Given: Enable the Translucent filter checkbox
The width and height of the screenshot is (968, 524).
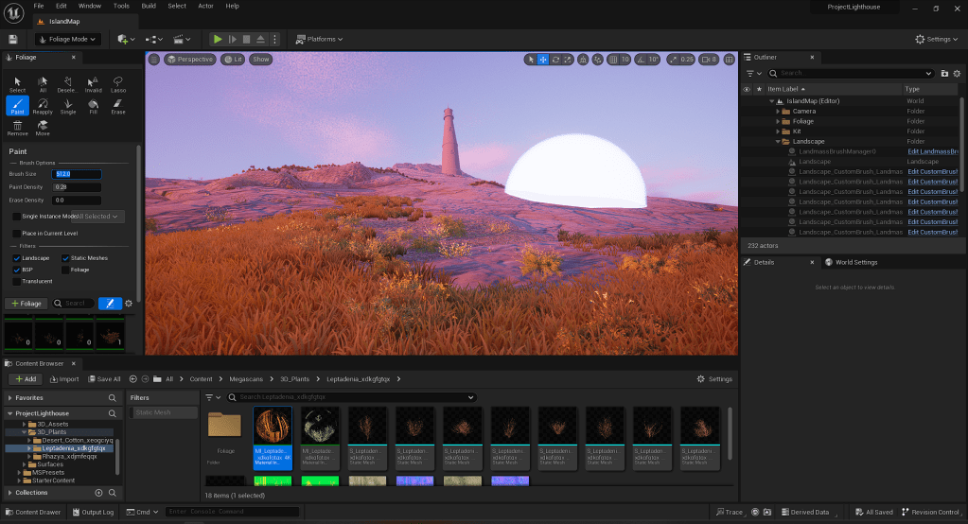Looking at the screenshot, I should tap(16, 281).
